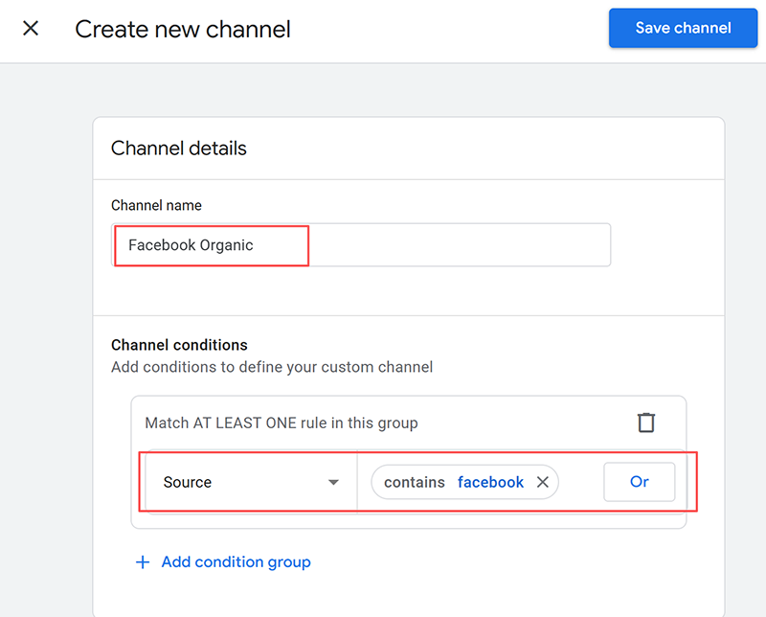Edit the 'contains facebook' condition chip
Image resolution: width=766 pixels, height=617 pixels.
coord(454,483)
